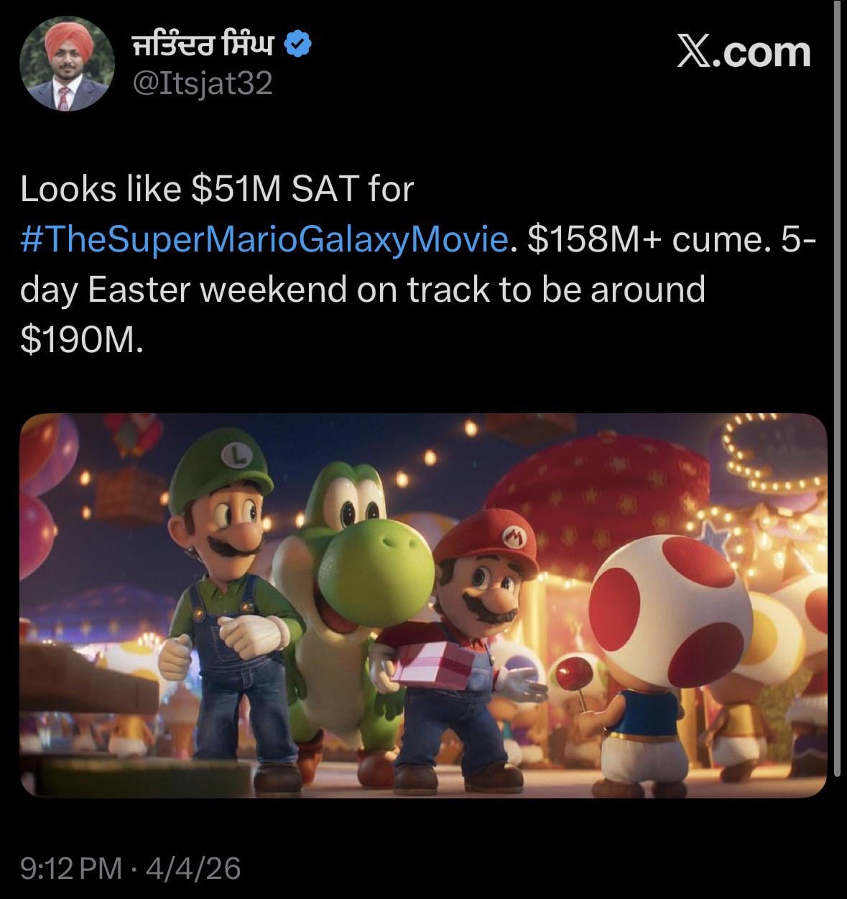Screen dimensions: 847x899
Task: Open the @Itsjat32 handle link
Action: click(203, 84)
